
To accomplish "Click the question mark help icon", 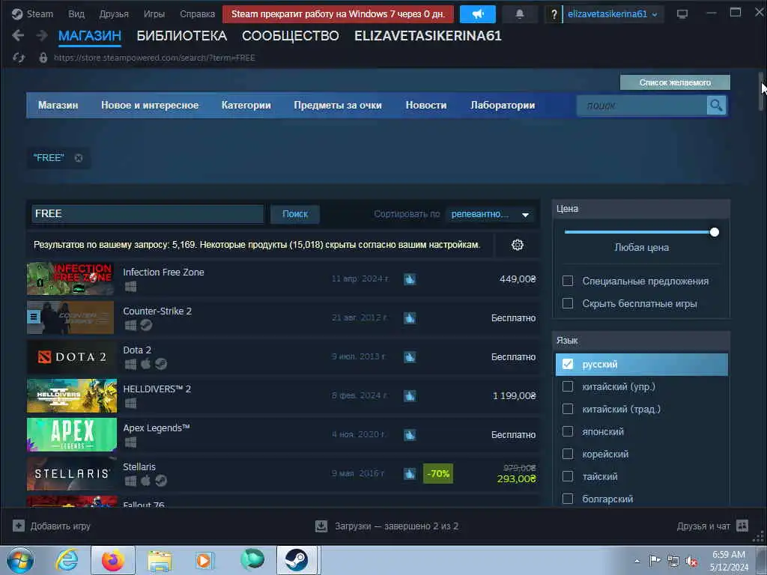I will pos(554,14).
